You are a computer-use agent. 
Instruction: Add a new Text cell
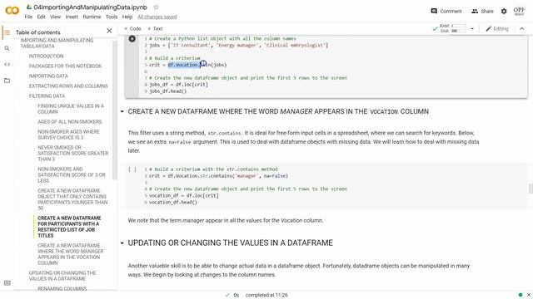155,29
